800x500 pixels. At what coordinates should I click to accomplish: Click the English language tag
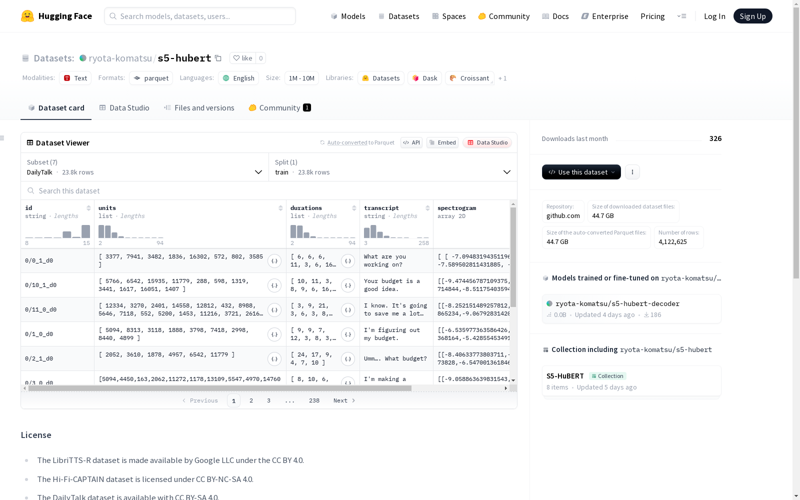pos(238,78)
